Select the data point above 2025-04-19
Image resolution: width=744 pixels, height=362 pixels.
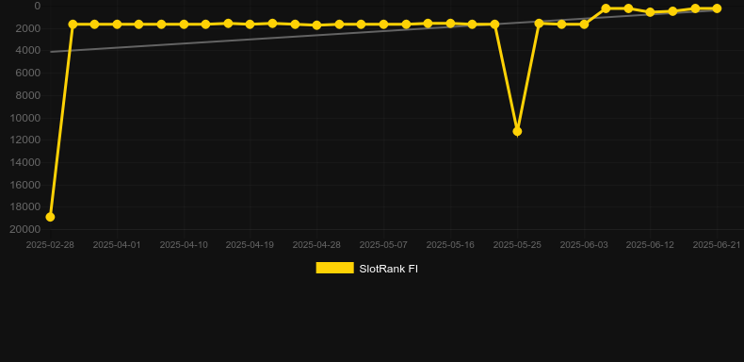[x=251, y=25]
